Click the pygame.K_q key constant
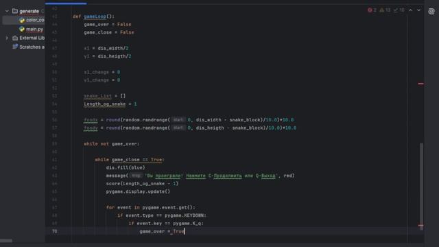Screen dimensions: 439x247 point(187,224)
